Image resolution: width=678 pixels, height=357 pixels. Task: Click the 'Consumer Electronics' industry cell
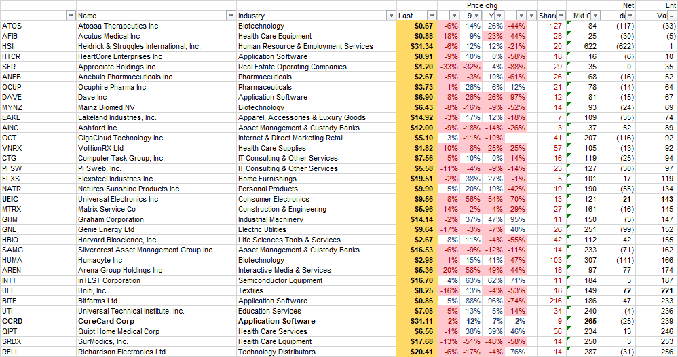click(316, 199)
